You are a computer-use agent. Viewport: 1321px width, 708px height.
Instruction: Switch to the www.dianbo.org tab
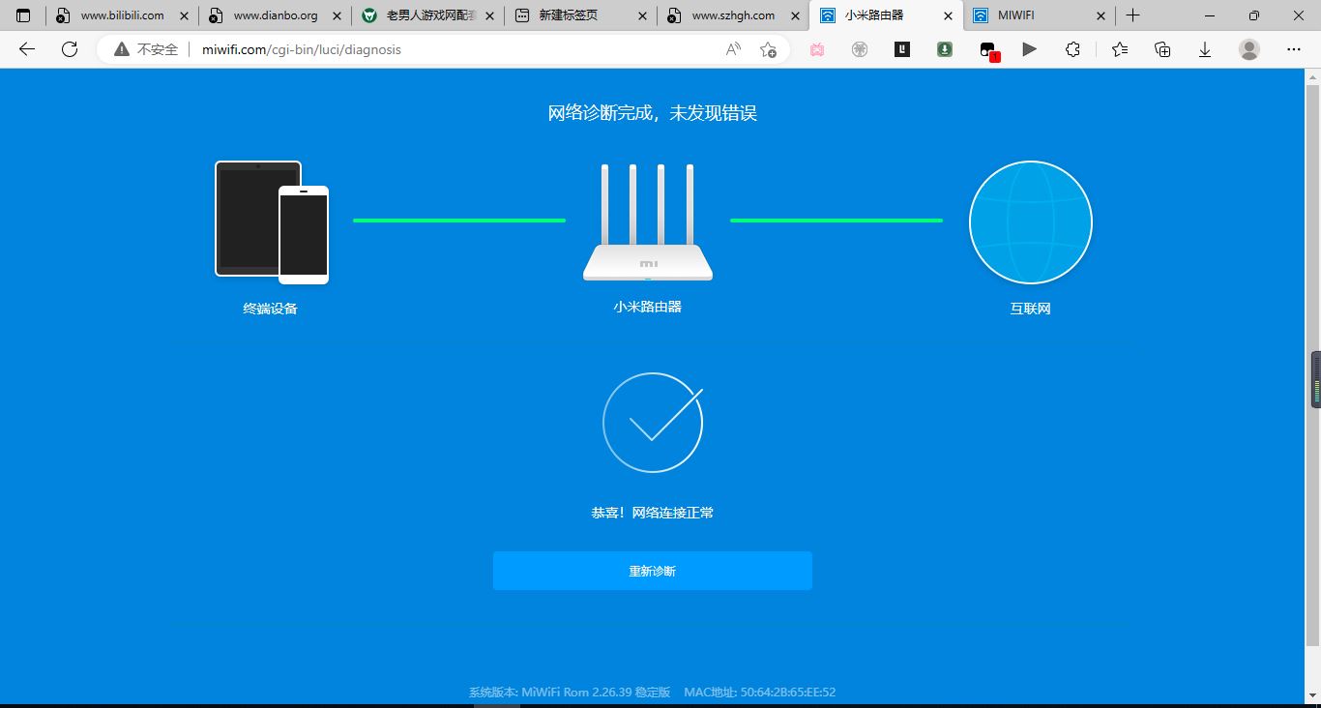click(275, 15)
